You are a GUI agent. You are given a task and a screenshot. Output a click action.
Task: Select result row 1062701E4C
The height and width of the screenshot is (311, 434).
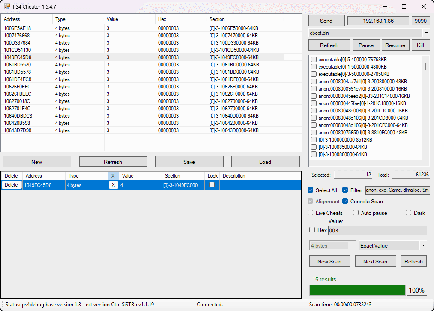(143, 109)
